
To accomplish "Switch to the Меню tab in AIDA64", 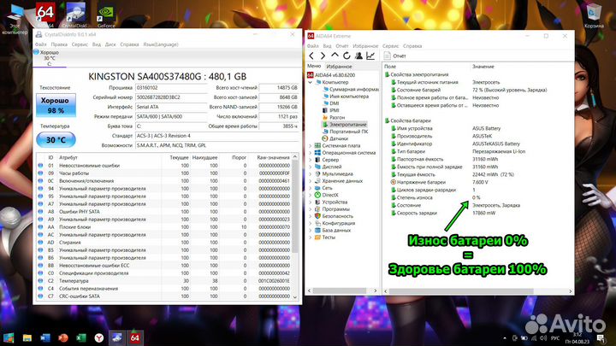I will point(314,66).
